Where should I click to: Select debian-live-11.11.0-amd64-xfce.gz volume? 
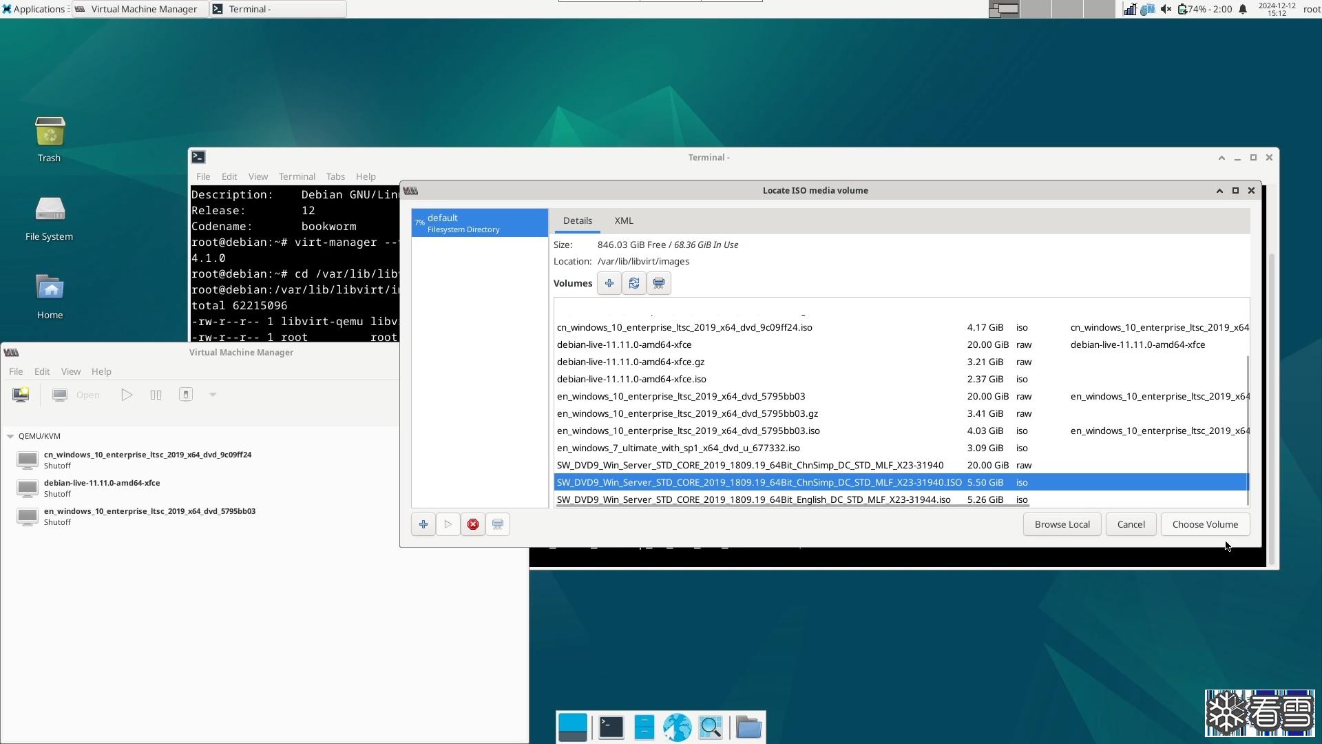click(x=901, y=362)
